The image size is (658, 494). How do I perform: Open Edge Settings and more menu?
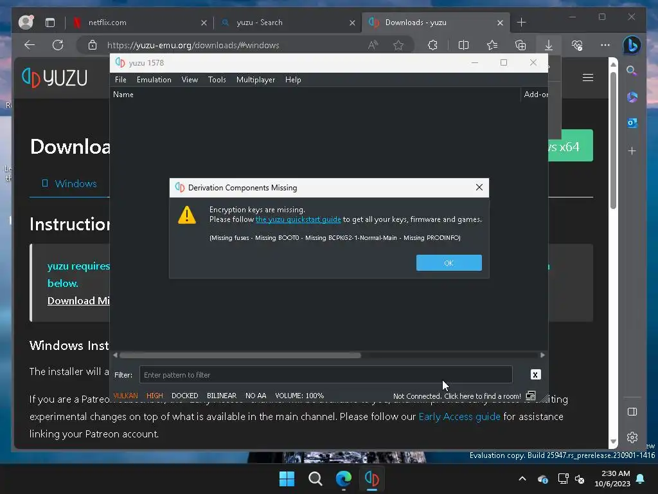[605, 45]
